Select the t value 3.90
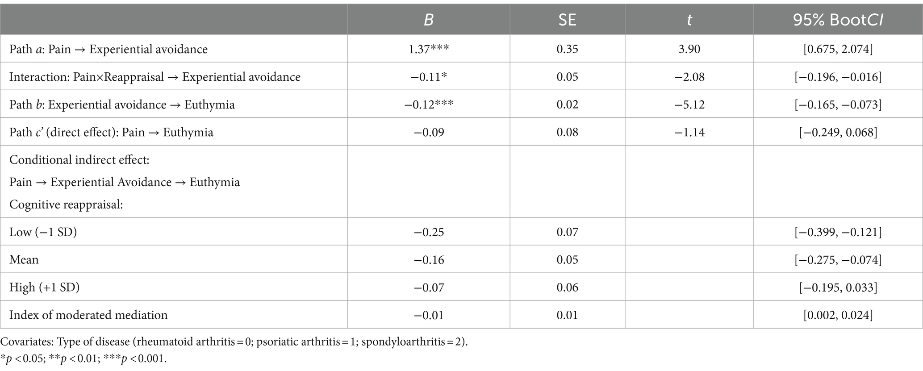923x371 pixels. [689, 49]
